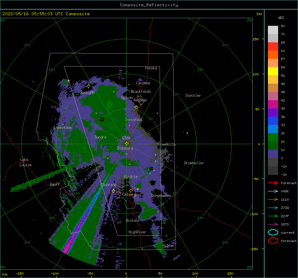Click the red forecast oval icon
The width and height of the screenshot is (298, 278).
click(273, 241)
